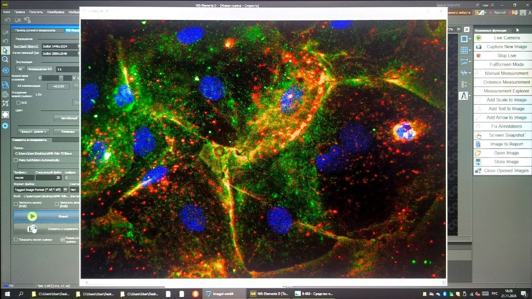Toggle the 'Режим Live съемки' checkbox

pyautogui.click(x=63, y=239)
